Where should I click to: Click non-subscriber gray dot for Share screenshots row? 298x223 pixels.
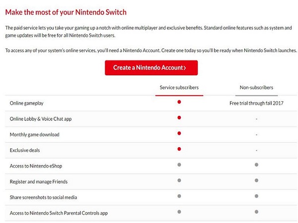(256, 196)
